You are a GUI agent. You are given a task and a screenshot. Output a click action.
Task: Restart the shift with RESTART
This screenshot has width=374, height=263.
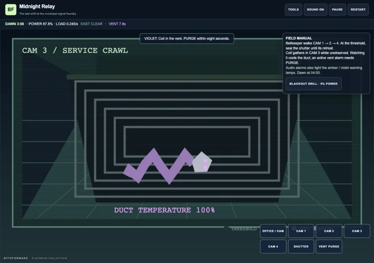tap(358, 9)
